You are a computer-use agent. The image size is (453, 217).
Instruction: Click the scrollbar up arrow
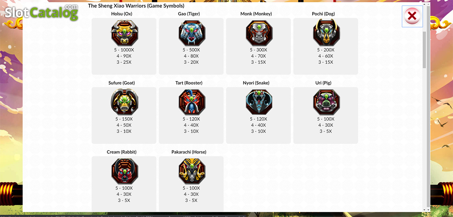click(425, 5)
